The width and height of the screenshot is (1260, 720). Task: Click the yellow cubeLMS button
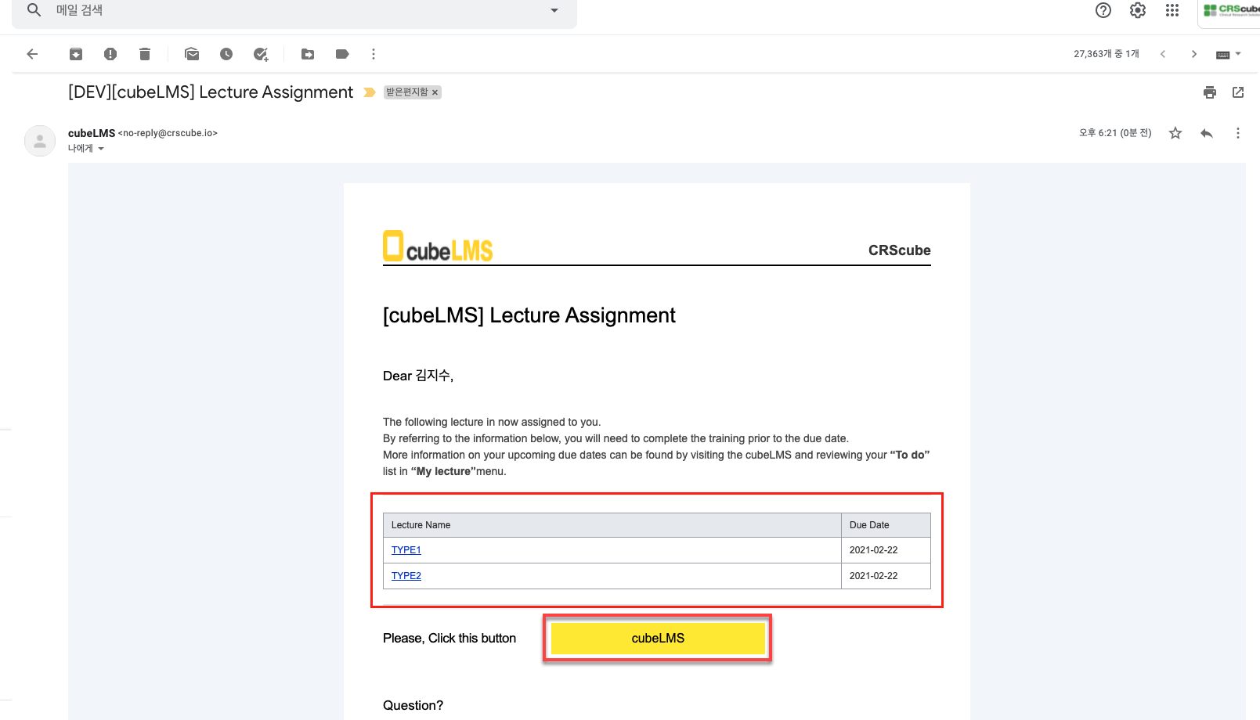pos(658,639)
